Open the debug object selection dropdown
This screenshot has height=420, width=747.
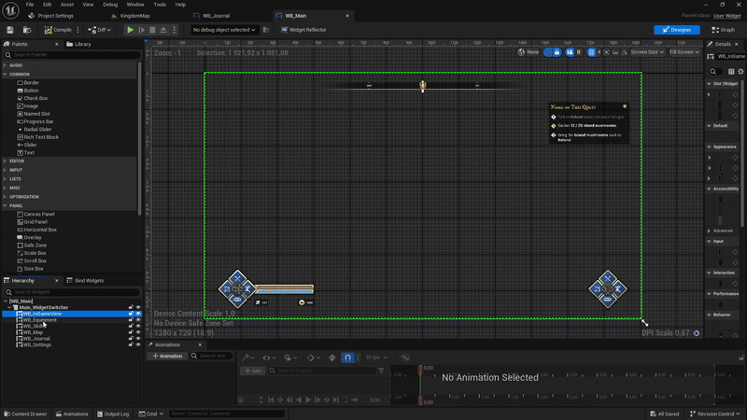point(222,30)
